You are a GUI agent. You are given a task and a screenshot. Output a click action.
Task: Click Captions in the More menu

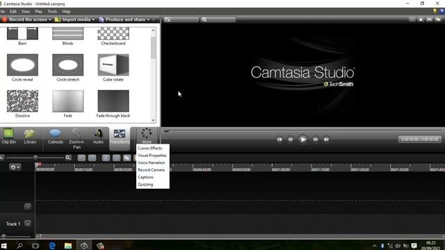pos(145,177)
